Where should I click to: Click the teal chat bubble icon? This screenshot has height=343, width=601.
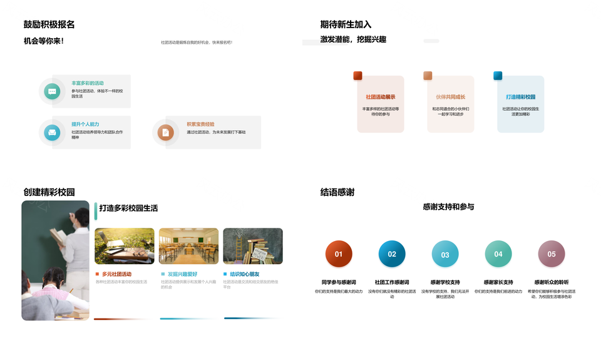click(x=52, y=91)
